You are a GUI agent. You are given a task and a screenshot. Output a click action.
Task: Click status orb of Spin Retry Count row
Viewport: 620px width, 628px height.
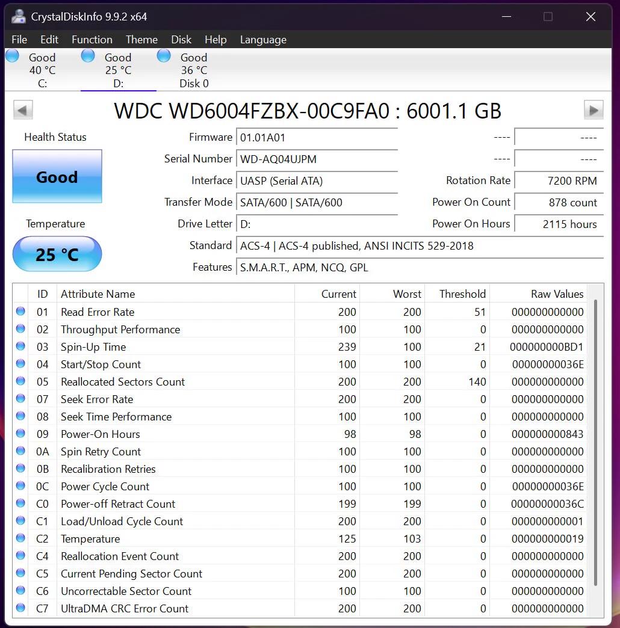point(20,451)
